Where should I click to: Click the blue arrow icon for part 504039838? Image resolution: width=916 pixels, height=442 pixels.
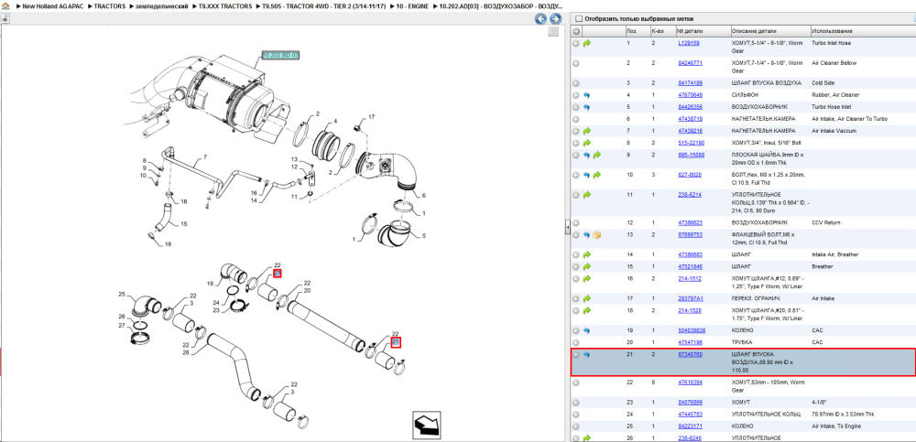587,330
